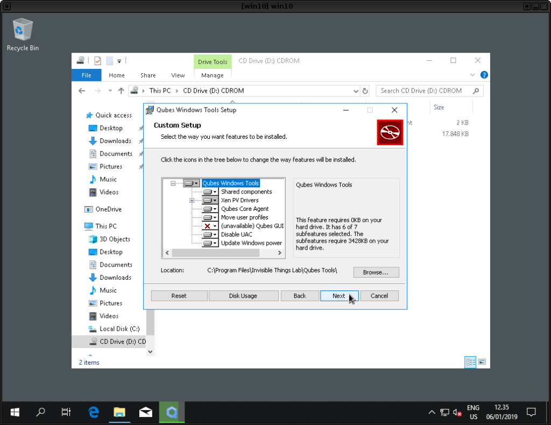551x425 pixels.
Task: Open Xen PV Drivers install option dropdown
Action: click(x=210, y=200)
